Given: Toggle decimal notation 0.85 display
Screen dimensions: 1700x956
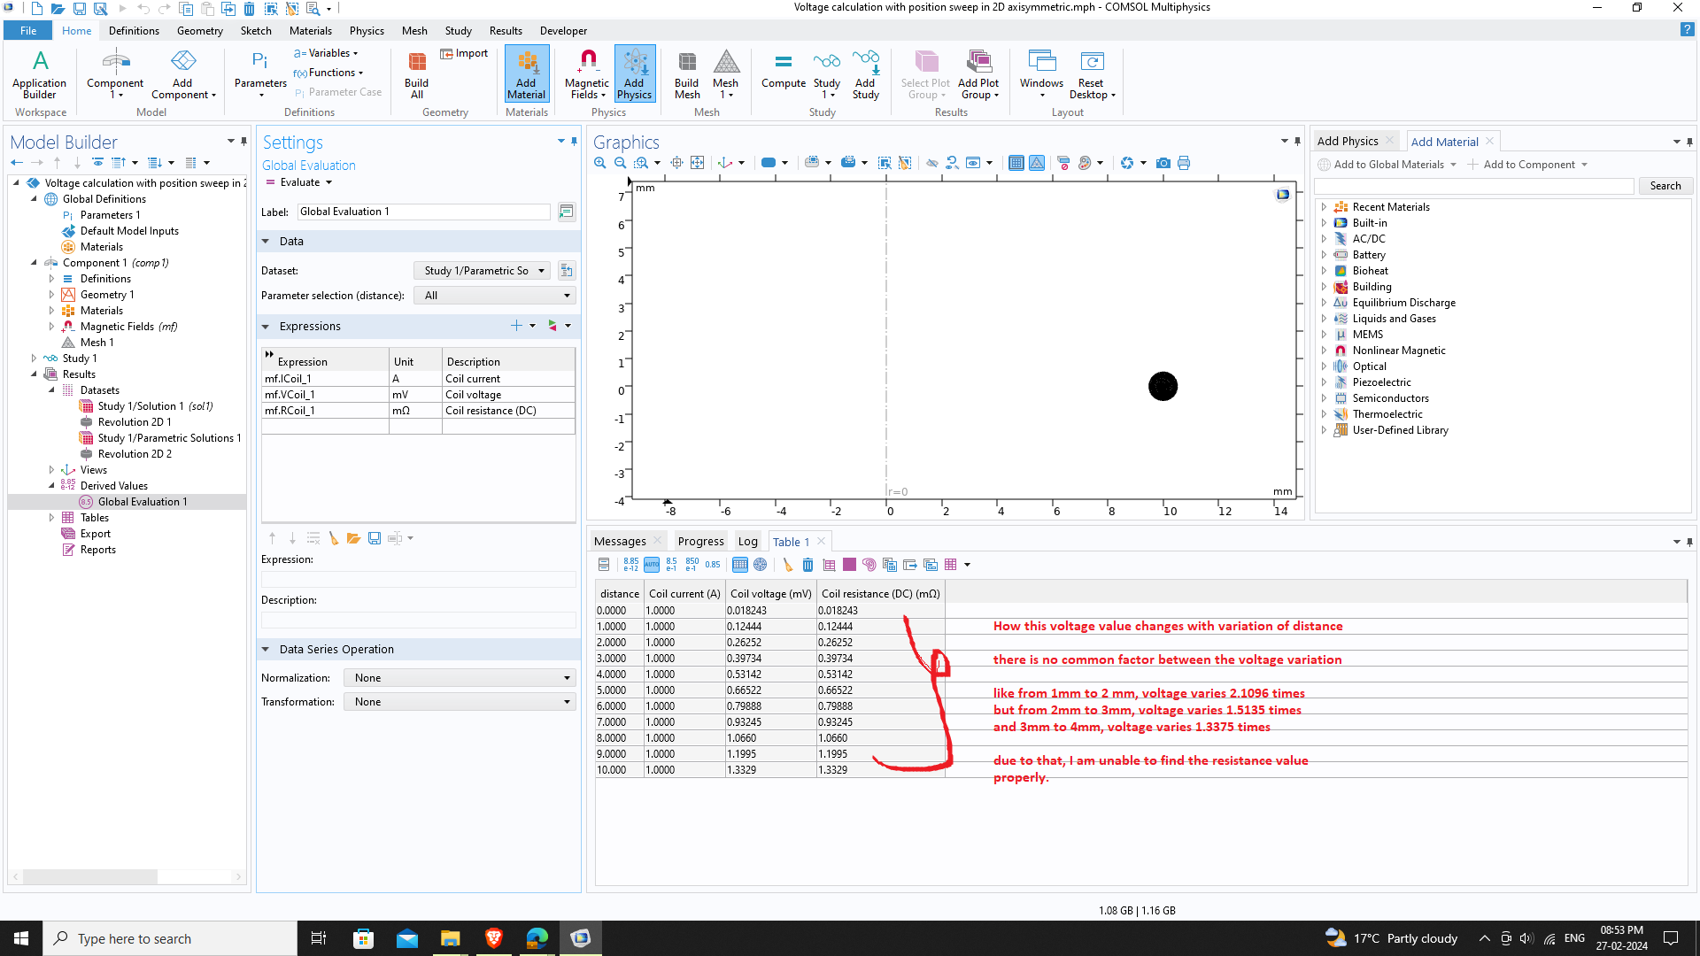Looking at the screenshot, I should click(x=713, y=565).
